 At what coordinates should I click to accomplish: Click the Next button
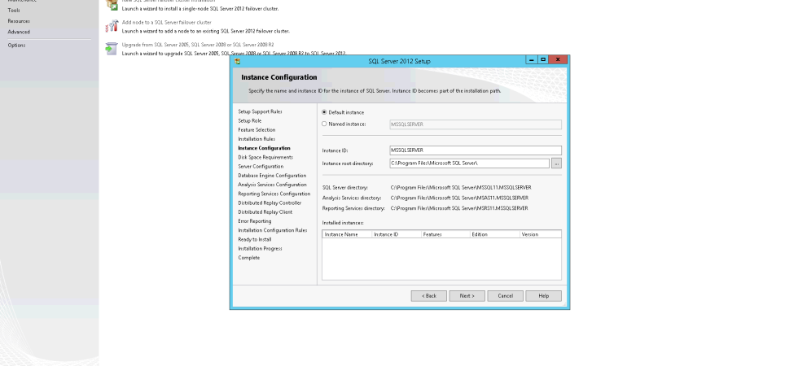[x=467, y=296]
